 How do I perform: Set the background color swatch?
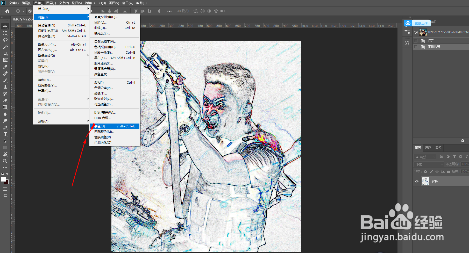click(x=7, y=182)
